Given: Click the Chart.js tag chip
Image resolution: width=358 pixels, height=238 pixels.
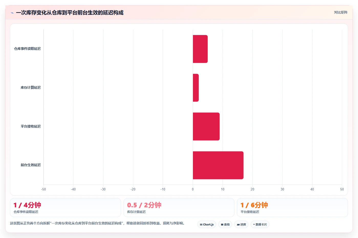Looking at the screenshot, I should point(207,224).
